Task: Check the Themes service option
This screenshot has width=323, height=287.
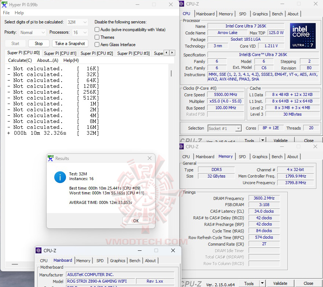Action: [x=96, y=37]
